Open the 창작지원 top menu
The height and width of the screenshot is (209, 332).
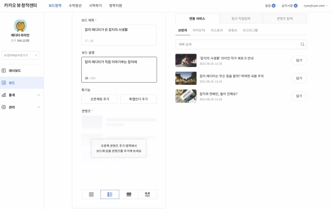116,6
